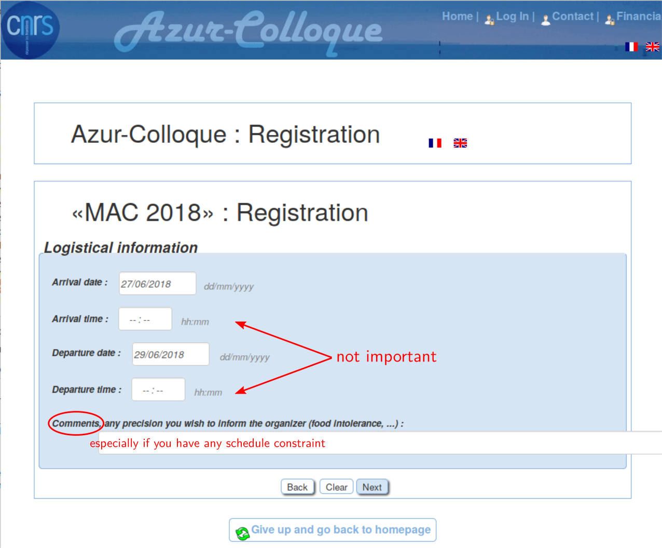Click the Financial menu icon
This screenshot has height=548, width=662.
click(x=610, y=20)
